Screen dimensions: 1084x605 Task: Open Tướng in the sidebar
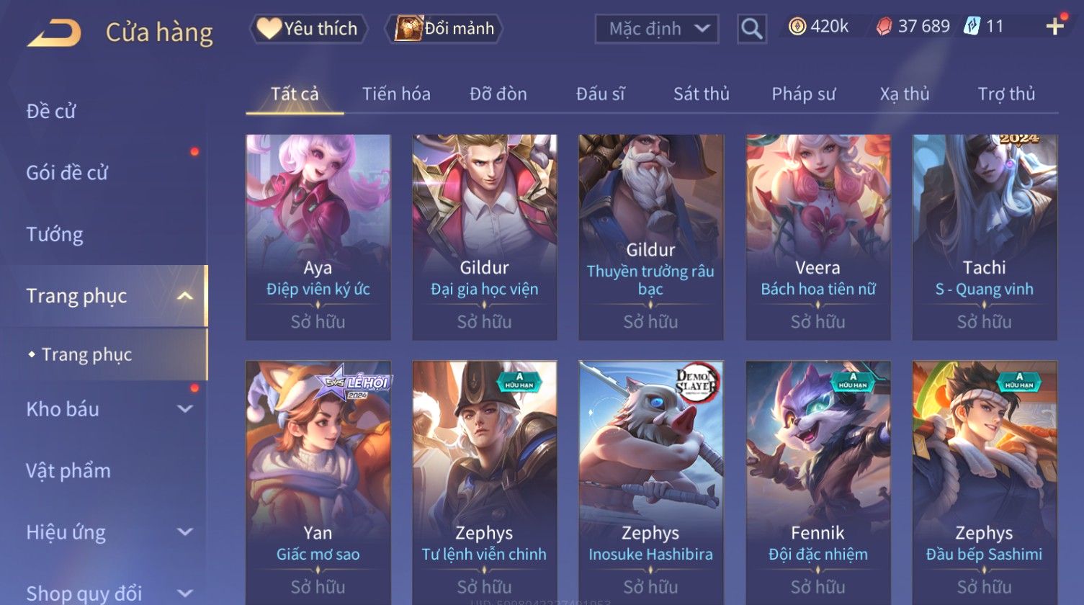click(55, 235)
